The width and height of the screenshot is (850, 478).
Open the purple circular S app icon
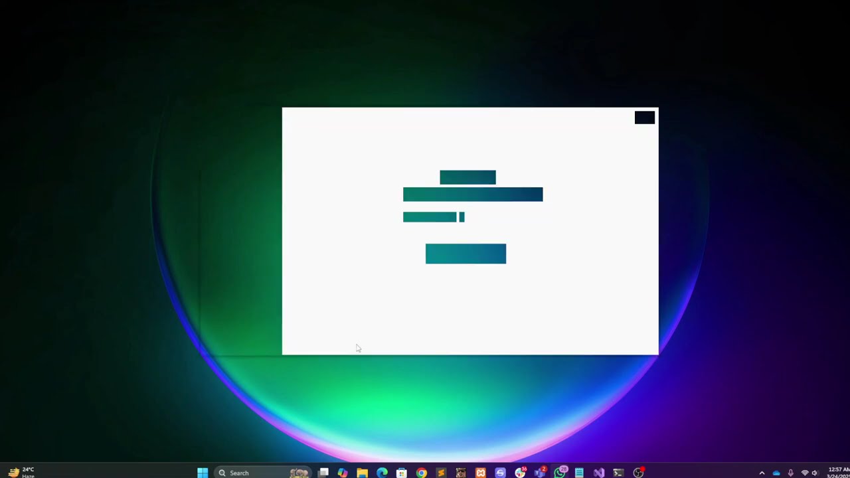pyautogui.click(x=500, y=473)
